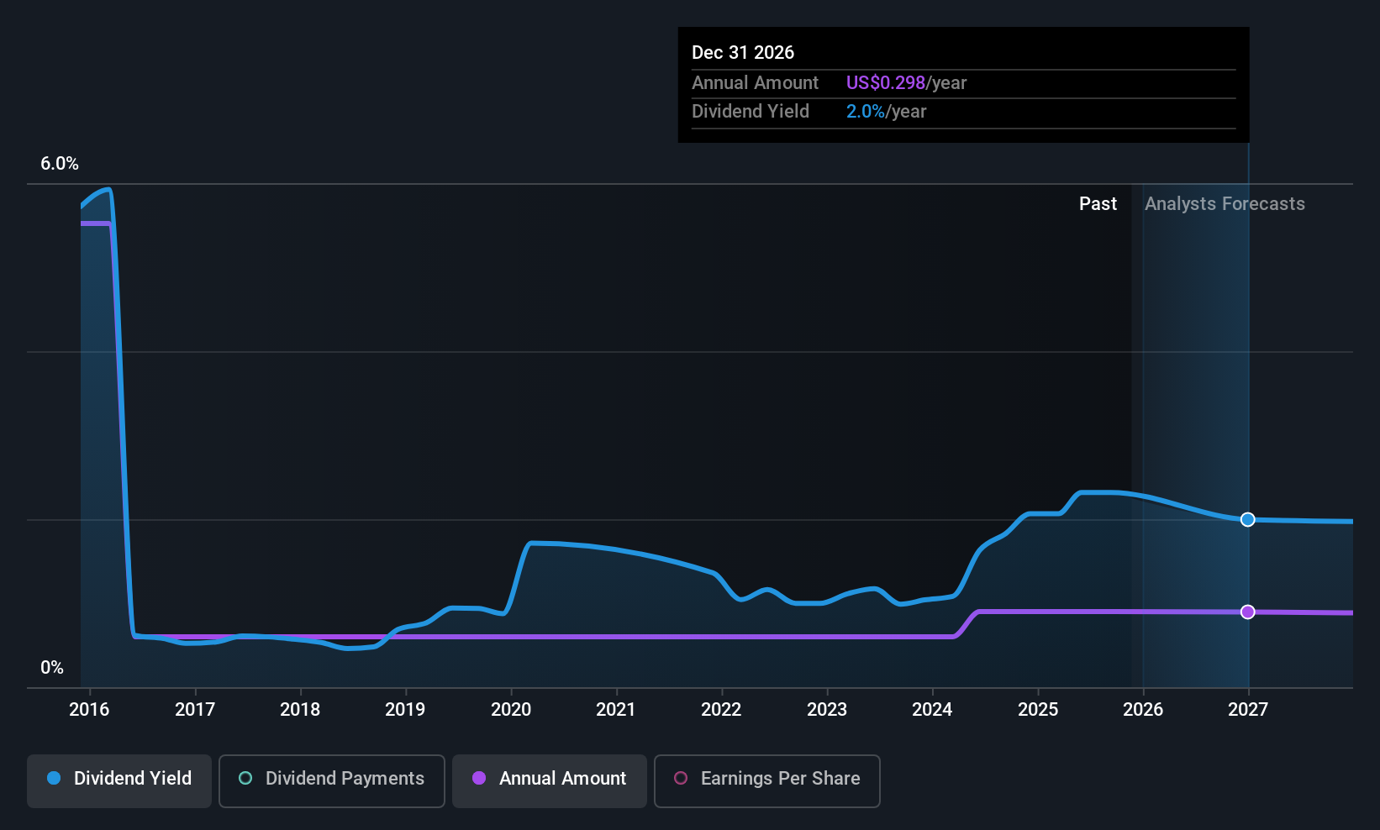Viewport: 1380px width, 830px height.
Task: Click the purple annual amount marker at 2027
Action: [x=1248, y=612]
